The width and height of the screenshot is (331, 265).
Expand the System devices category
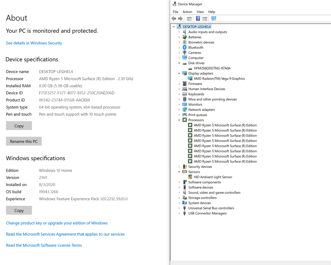(179, 203)
